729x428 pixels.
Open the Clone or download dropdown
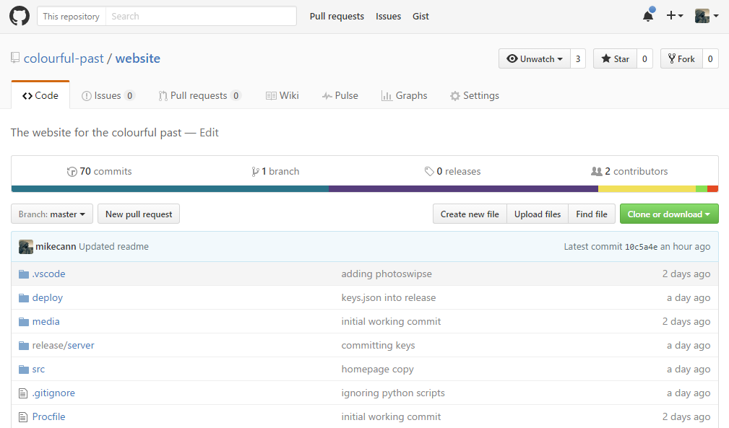click(668, 214)
